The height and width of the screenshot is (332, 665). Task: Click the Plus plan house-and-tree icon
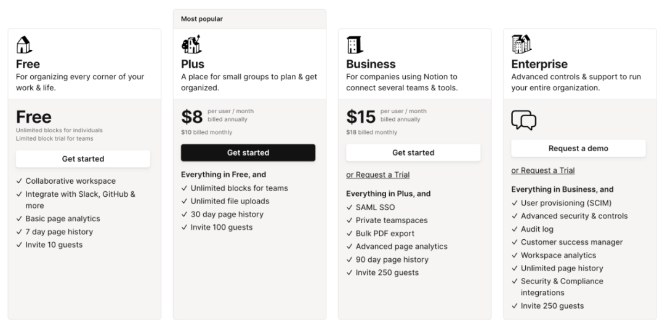[x=191, y=45]
